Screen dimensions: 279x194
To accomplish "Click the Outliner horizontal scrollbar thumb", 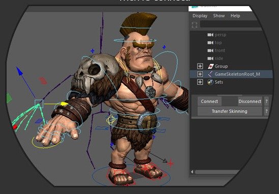I will pyautogui.click(x=217, y=172).
